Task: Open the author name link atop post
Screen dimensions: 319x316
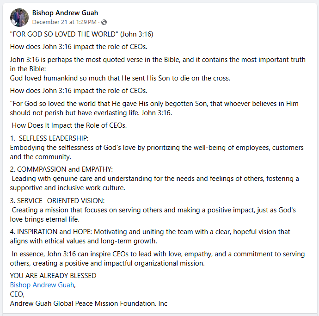Action: tap(65, 13)
